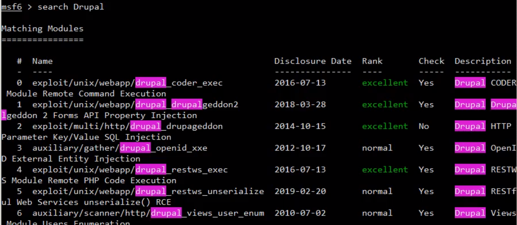The width and height of the screenshot is (517, 225).
Task: Click 'normal' rank of restws_unserialize row
Action: pos(377,191)
